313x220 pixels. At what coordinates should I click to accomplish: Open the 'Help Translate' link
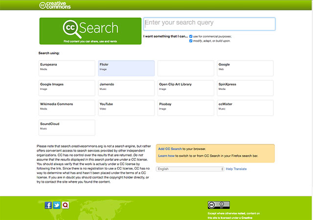pos(236,169)
